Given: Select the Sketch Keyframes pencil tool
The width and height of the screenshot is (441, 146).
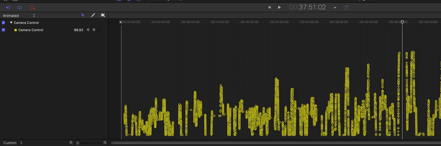Looking at the screenshot, I should 93,15.
